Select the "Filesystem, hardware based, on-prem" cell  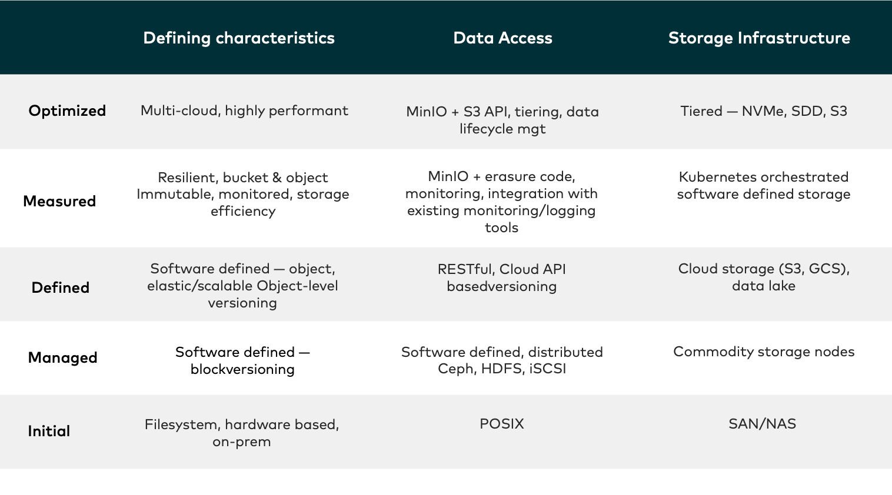pos(242,433)
